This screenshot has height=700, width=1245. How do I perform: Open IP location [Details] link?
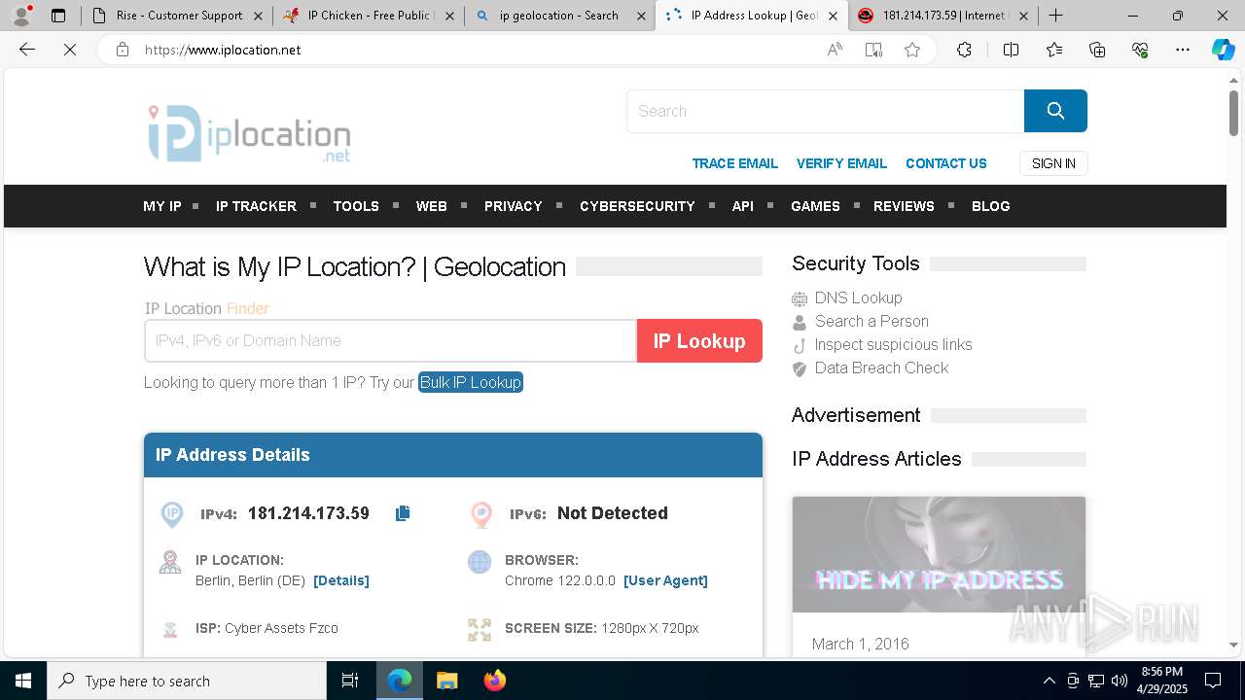pos(341,580)
